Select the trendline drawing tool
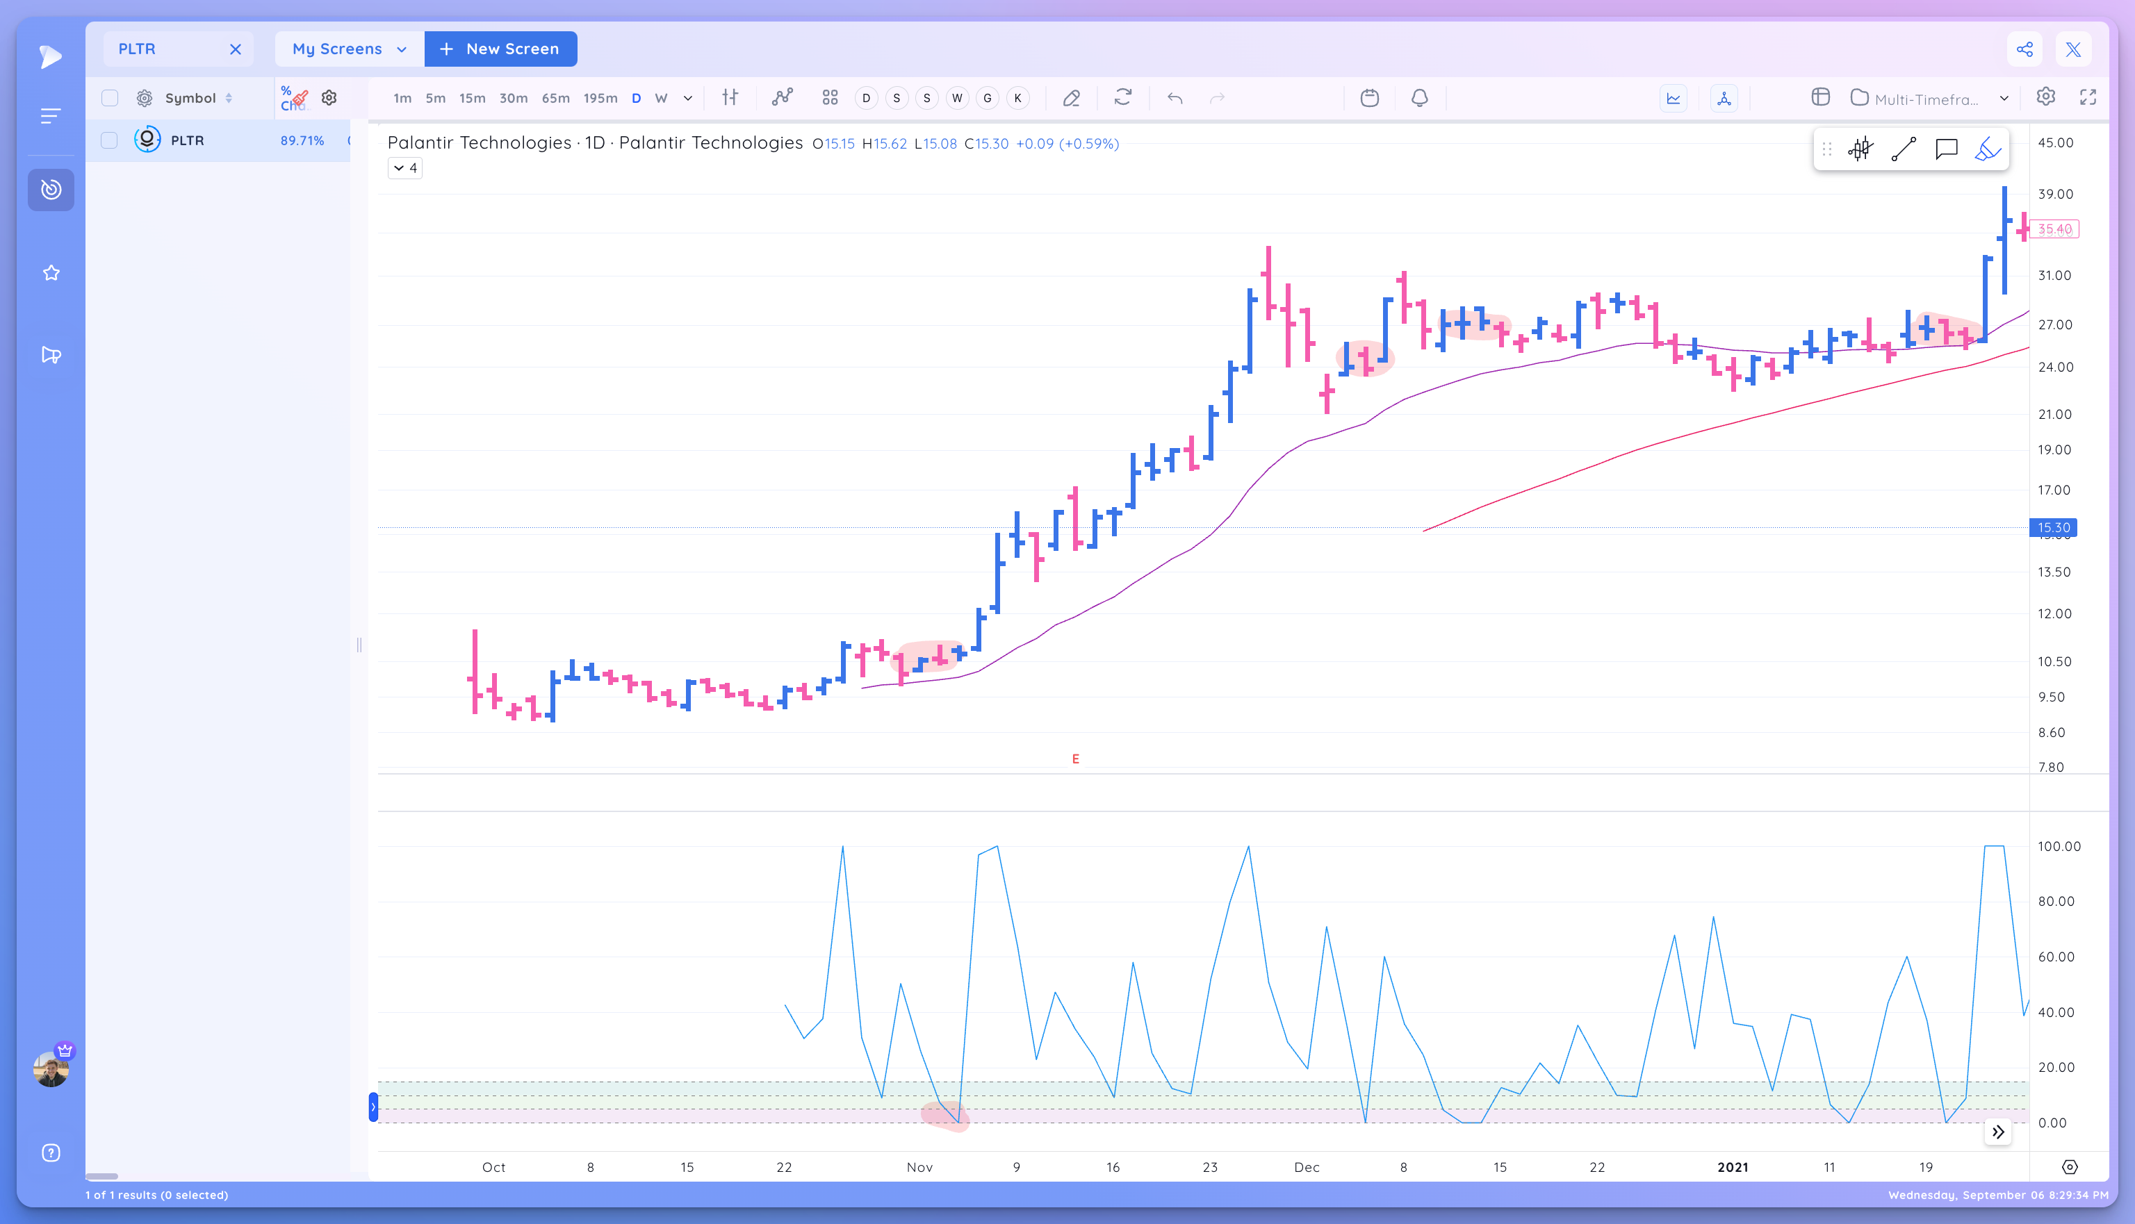This screenshot has height=1224, width=2135. [1904, 149]
